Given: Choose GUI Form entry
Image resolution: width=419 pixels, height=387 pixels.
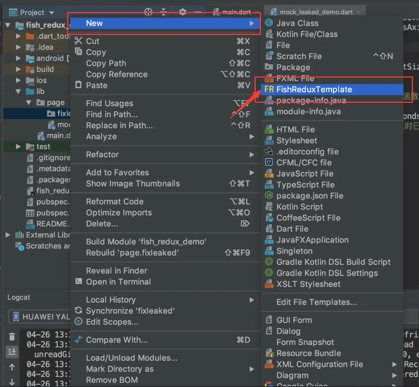Looking at the screenshot, I should click(x=332, y=320).
